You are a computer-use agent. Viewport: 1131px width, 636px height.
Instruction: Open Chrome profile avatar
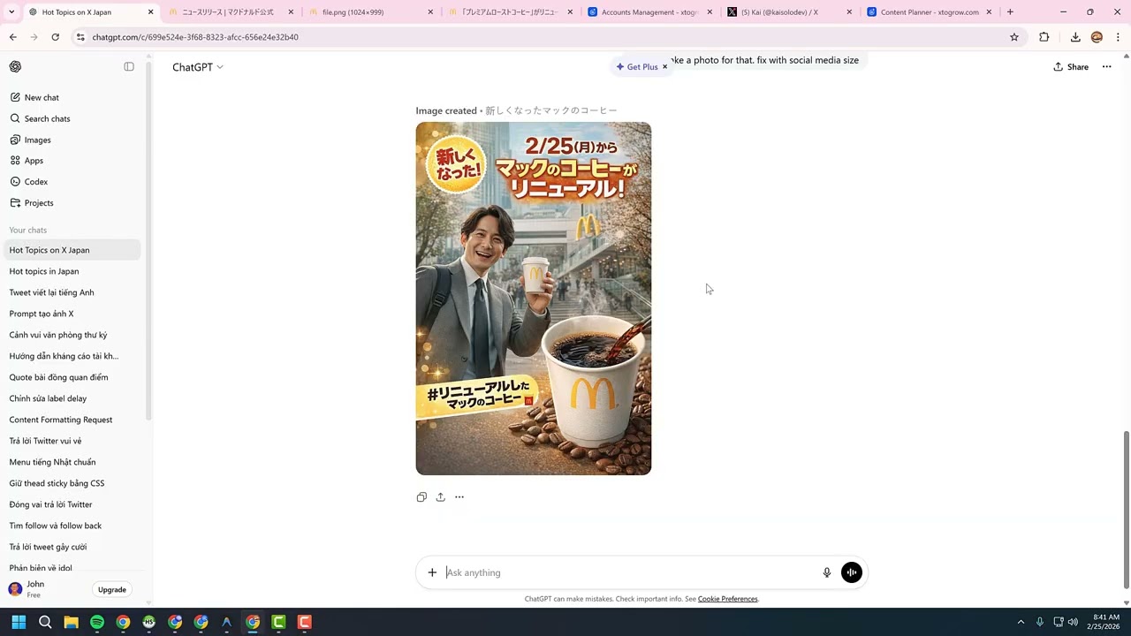pos(1097,37)
